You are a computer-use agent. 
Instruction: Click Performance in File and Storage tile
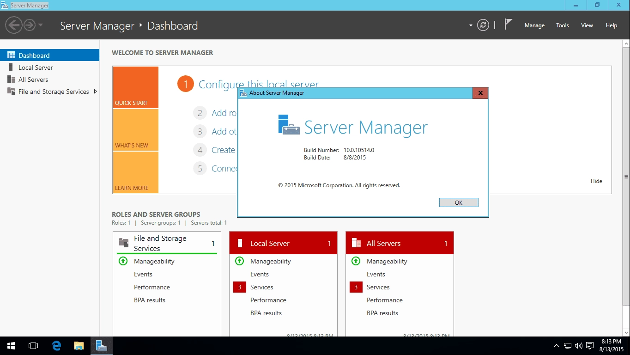coord(152,287)
